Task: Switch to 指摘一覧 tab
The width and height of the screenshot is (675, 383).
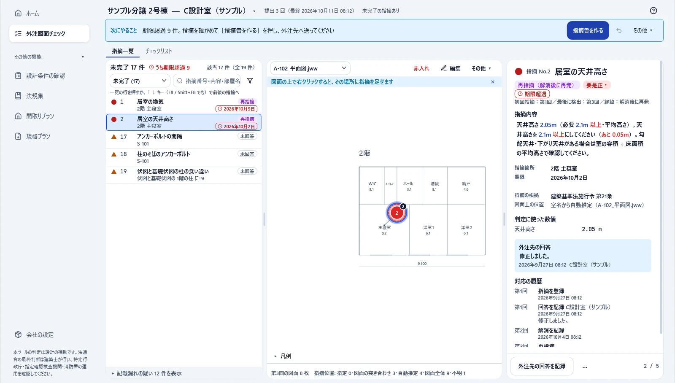Action: click(123, 51)
